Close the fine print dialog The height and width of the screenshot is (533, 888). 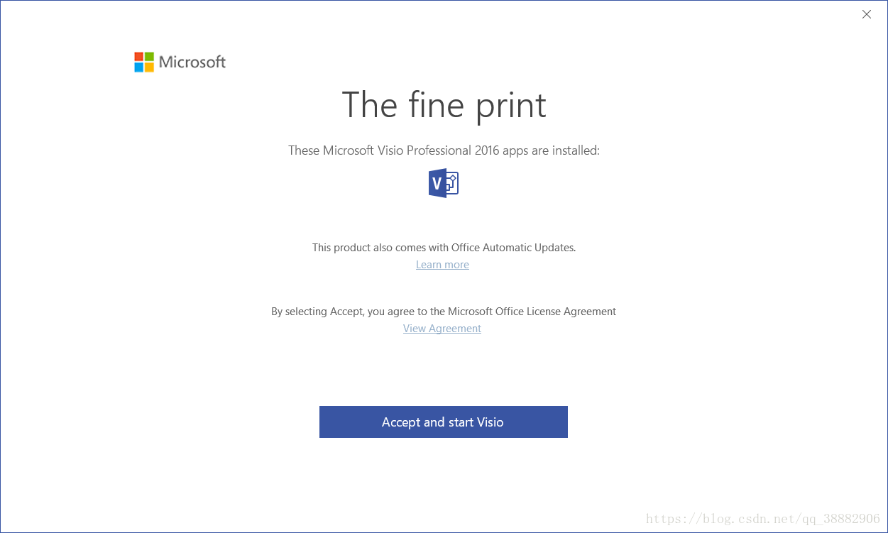click(x=866, y=14)
